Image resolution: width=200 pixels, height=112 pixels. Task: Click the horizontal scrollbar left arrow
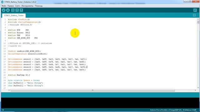coord(9,90)
